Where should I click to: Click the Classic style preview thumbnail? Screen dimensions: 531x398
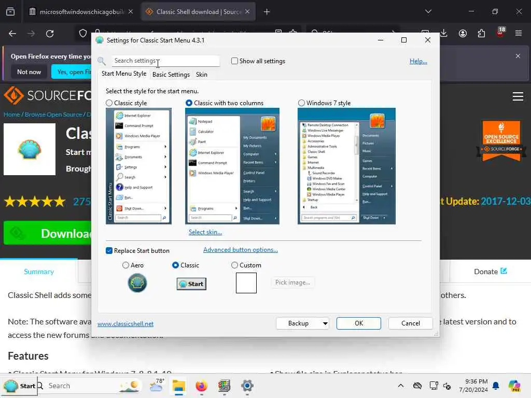[138, 166]
